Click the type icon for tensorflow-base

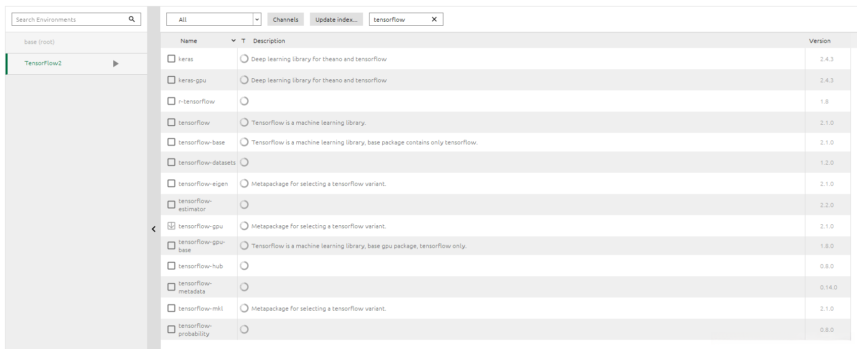244,142
